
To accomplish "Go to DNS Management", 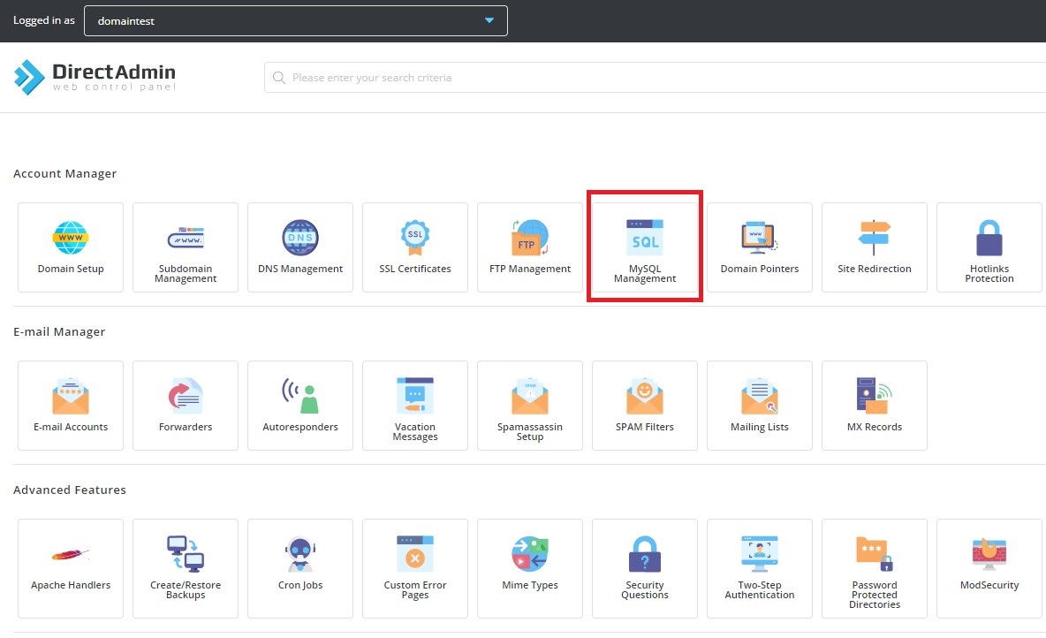I will click(x=300, y=247).
